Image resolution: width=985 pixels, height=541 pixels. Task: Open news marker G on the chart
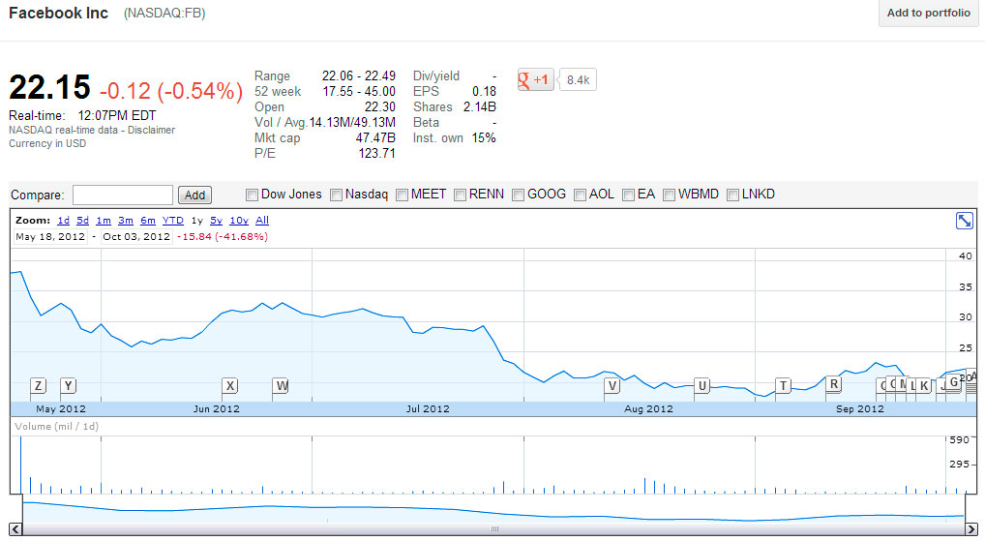(954, 382)
